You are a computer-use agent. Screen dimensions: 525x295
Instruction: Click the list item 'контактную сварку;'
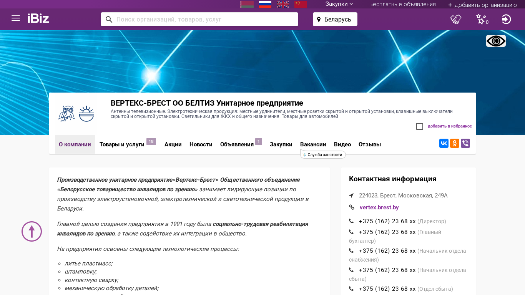91,280
